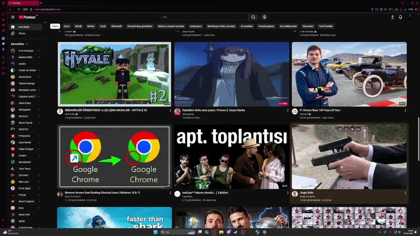Image resolution: width=420 pixels, height=236 pixels.
Task: Click the search magnifier button
Action: (253, 17)
